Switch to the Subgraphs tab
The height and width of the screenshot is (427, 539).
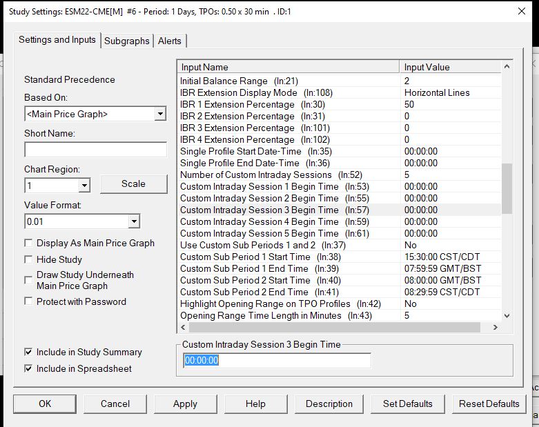[x=126, y=41]
